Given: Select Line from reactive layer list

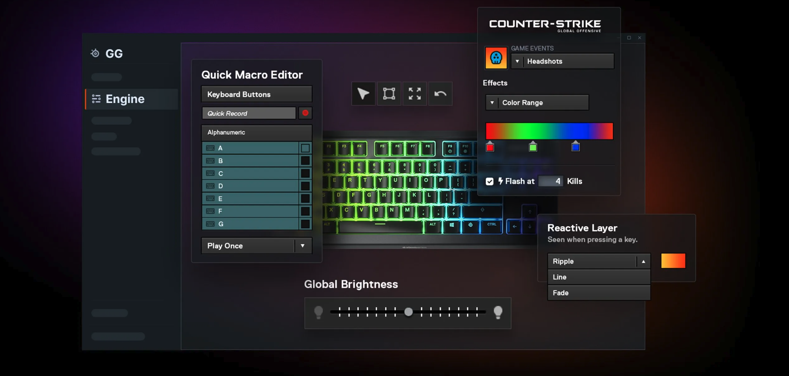Looking at the screenshot, I should coord(599,277).
